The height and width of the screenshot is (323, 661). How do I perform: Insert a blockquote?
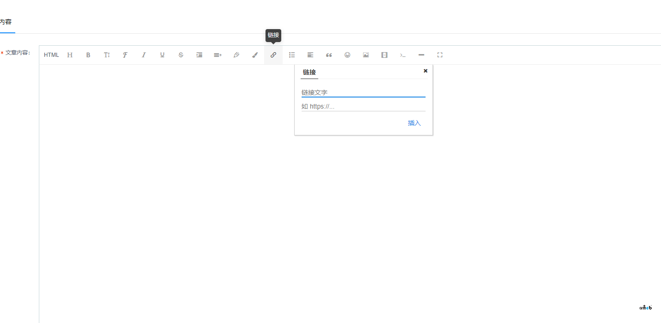point(329,55)
